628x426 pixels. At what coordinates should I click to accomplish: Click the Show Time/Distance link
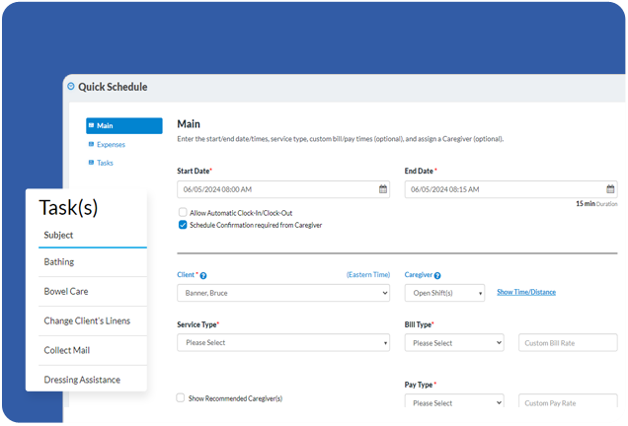pos(526,293)
